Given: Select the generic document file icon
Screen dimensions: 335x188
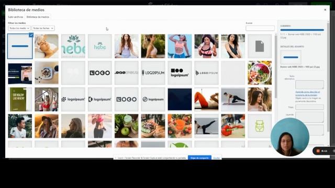Looking at the screenshot, I should point(260,46).
